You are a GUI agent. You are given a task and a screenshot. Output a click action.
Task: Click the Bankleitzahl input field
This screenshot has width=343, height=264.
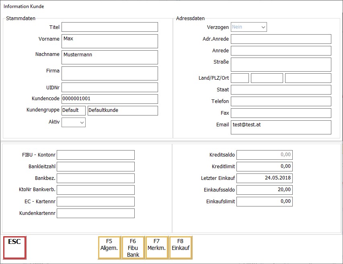[x=96, y=167]
